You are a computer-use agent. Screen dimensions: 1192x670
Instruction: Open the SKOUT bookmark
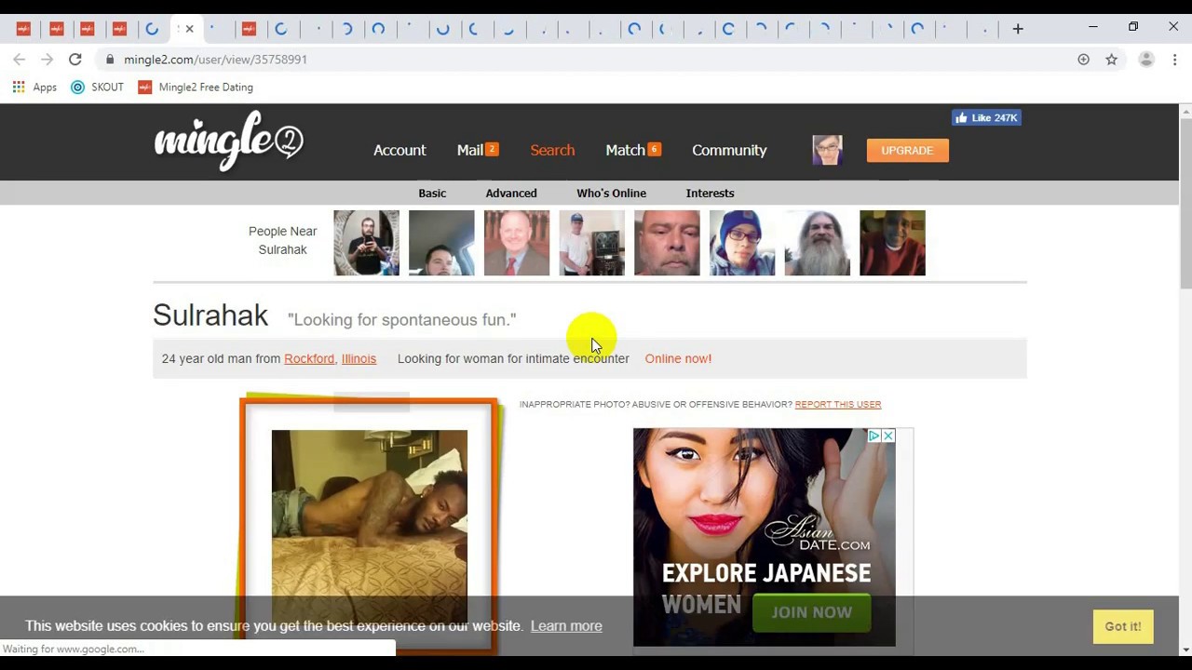point(97,87)
